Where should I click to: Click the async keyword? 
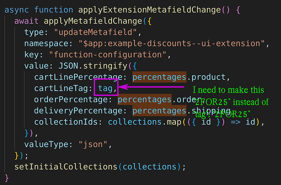point(16,10)
